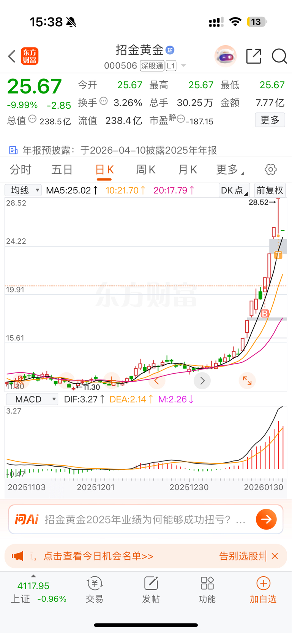Tap the 告别选股 banner text
The width and height of the screenshot is (292, 633).
tap(242, 556)
